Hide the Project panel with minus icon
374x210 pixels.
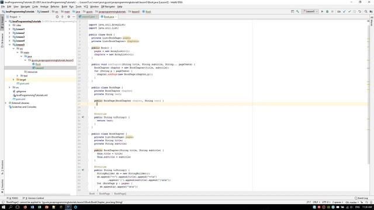click(x=74, y=17)
